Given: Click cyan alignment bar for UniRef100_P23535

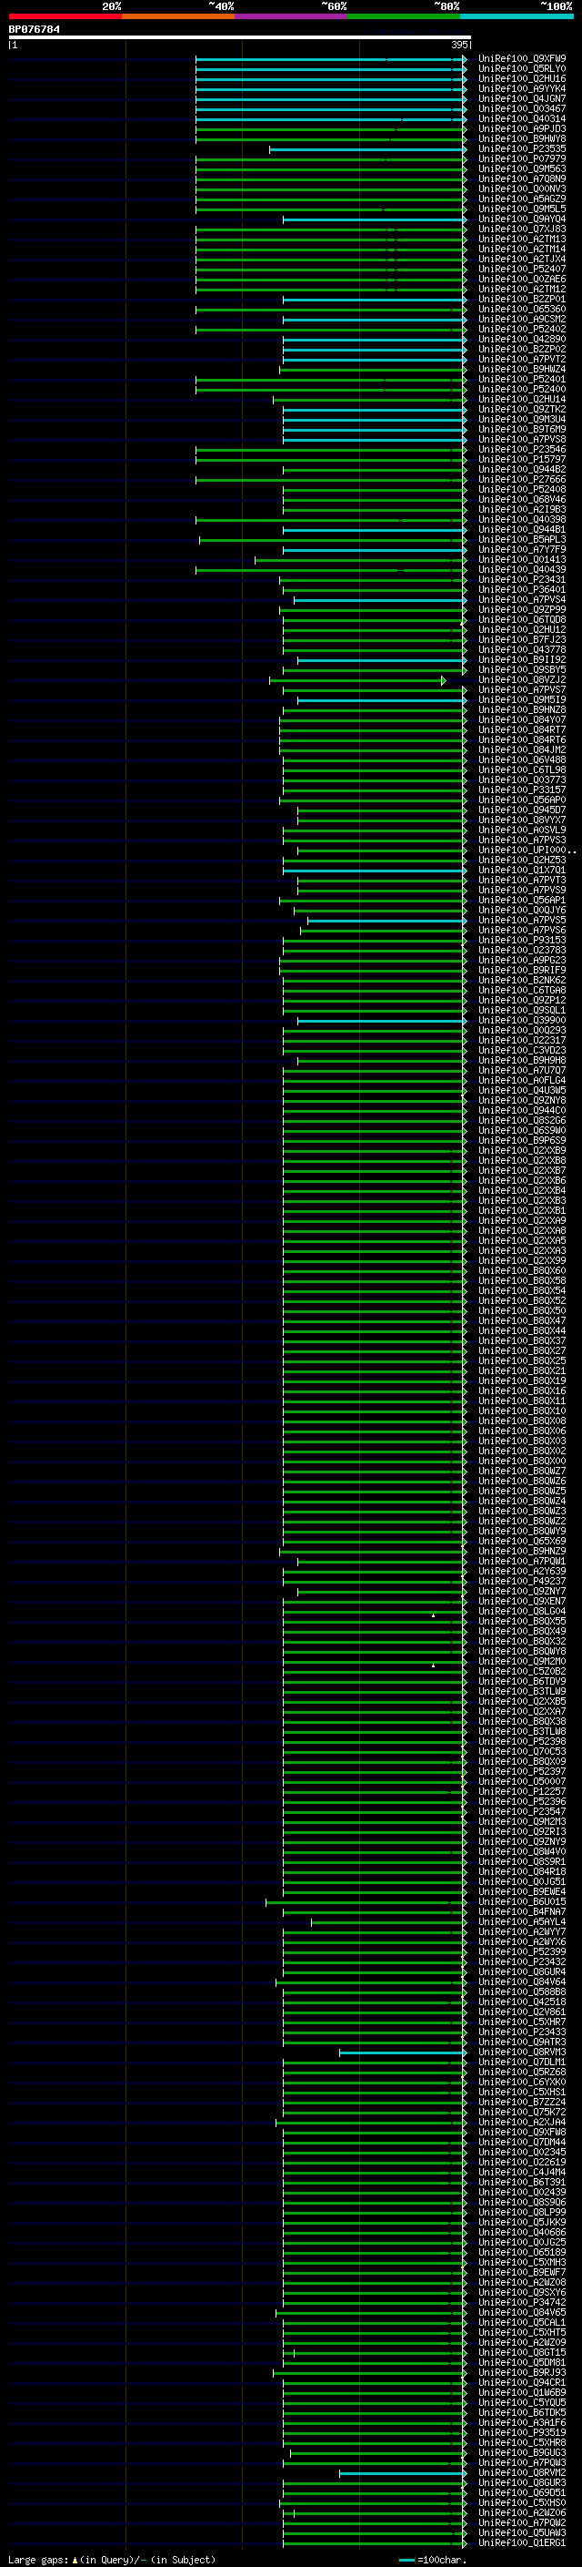Looking at the screenshot, I should 367,149.
